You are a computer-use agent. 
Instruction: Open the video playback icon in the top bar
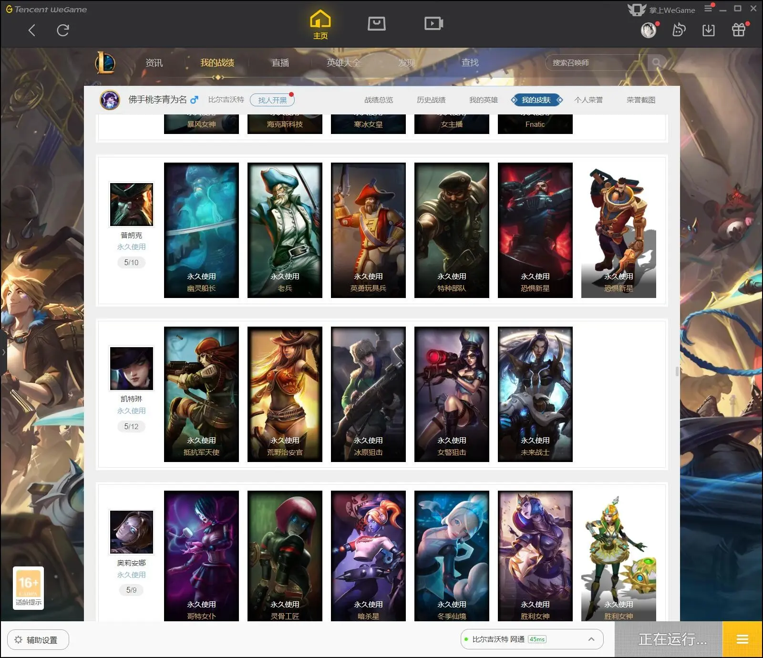(434, 23)
